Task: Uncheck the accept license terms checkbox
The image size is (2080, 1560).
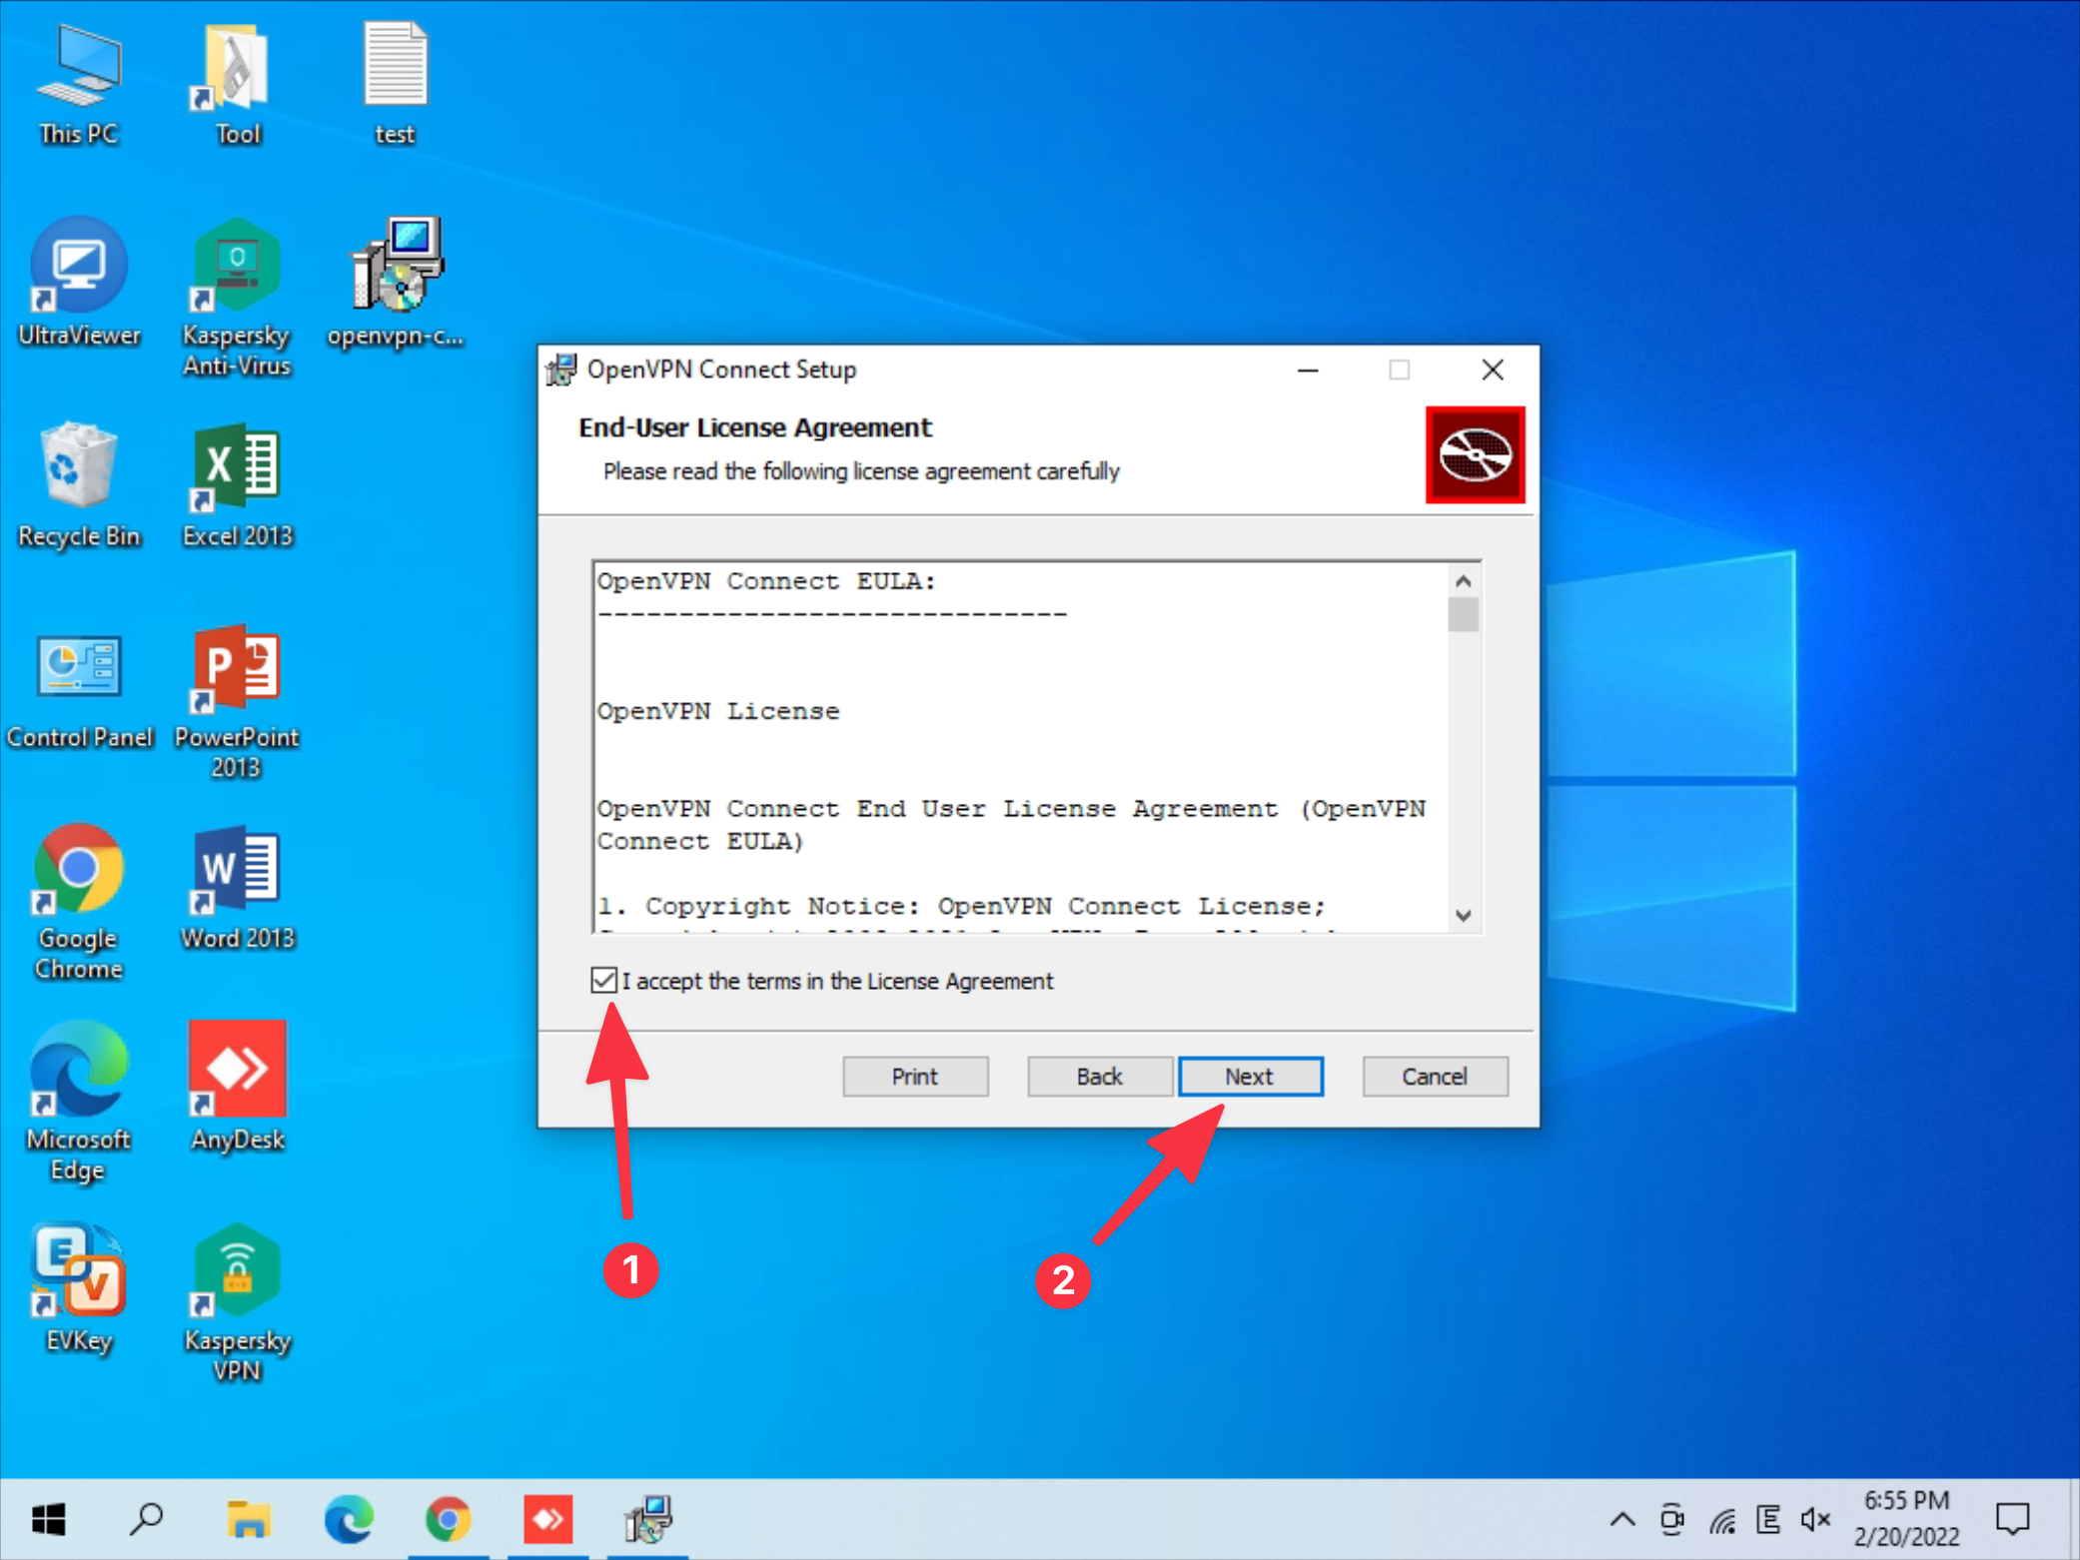Action: tap(603, 980)
